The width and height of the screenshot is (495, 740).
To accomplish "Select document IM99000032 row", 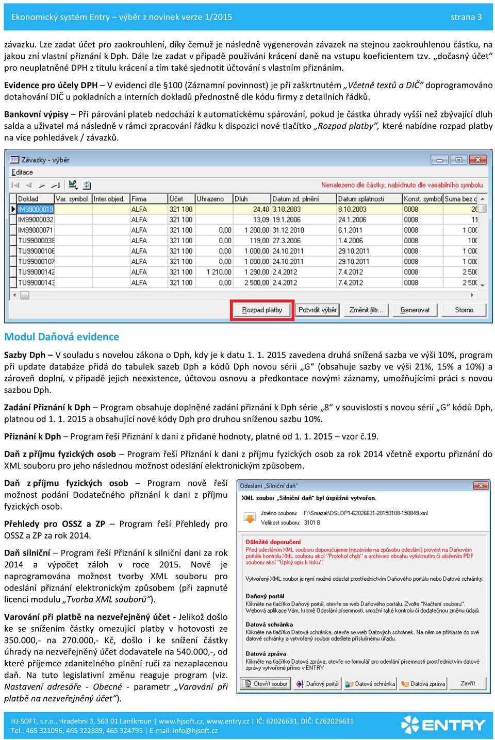I will pyautogui.click(x=35, y=220).
